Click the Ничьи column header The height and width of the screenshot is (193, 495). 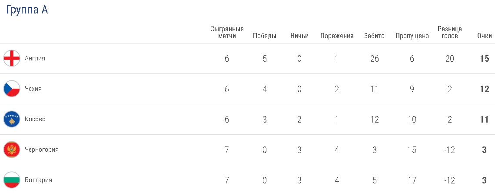point(299,36)
